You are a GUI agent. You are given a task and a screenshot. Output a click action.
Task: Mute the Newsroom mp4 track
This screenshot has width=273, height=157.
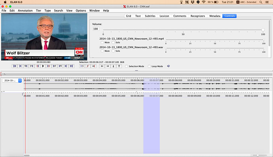102,42
